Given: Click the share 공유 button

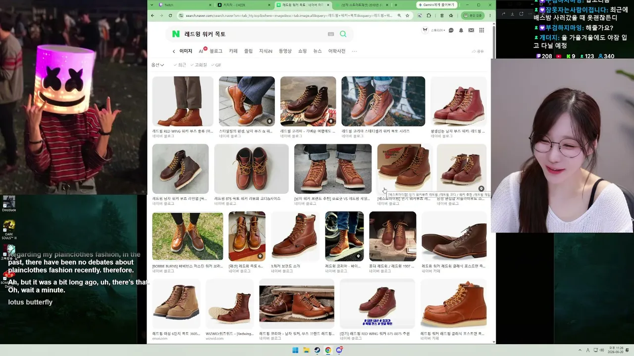Looking at the screenshot, I should tap(478, 51).
